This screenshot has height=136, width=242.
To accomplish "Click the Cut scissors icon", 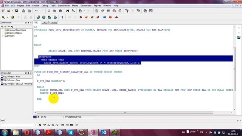I will (x=49, y=11).
